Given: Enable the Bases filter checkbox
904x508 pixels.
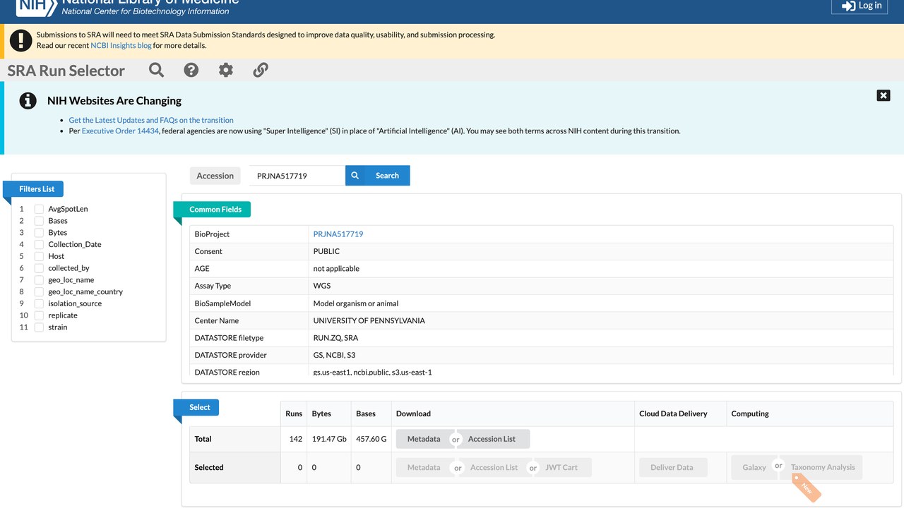Looking at the screenshot, I should pyautogui.click(x=40, y=221).
